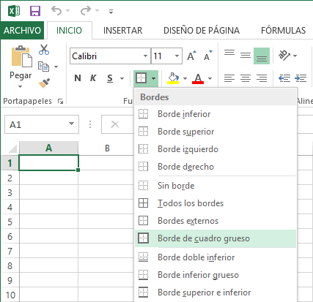This screenshot has height=302, width=313.
Task: Apply Bordes externos
Action: [216, 221]
